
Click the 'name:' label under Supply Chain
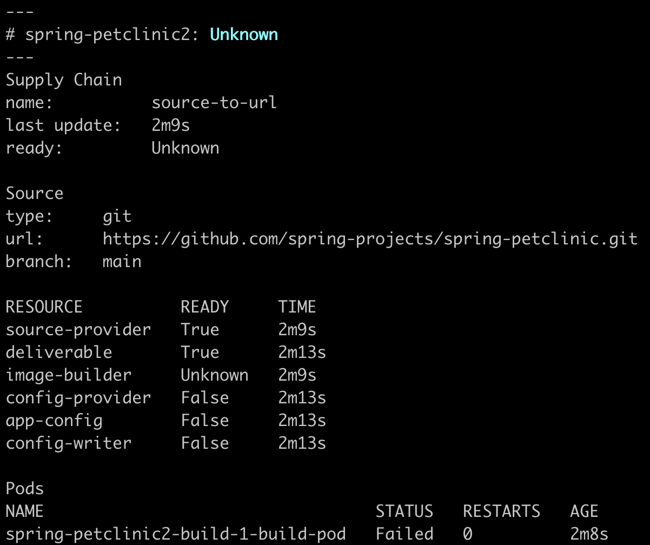30,103
